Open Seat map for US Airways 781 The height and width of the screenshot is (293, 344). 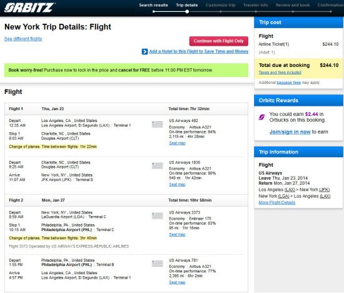coord(177,282)
